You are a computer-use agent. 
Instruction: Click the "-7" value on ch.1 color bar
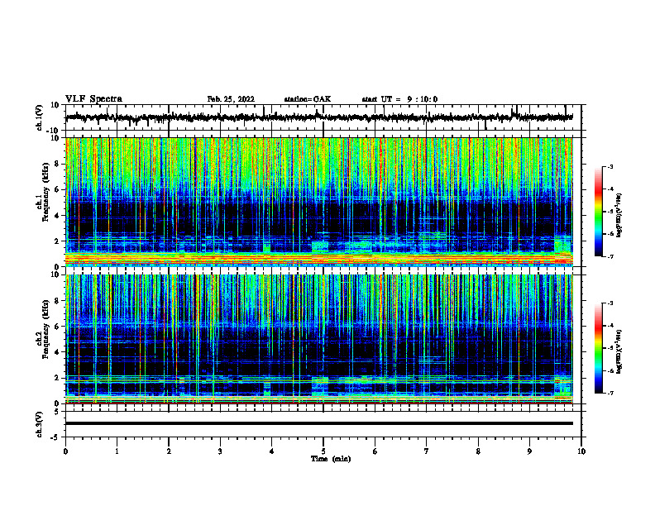(x=610, y=256)
